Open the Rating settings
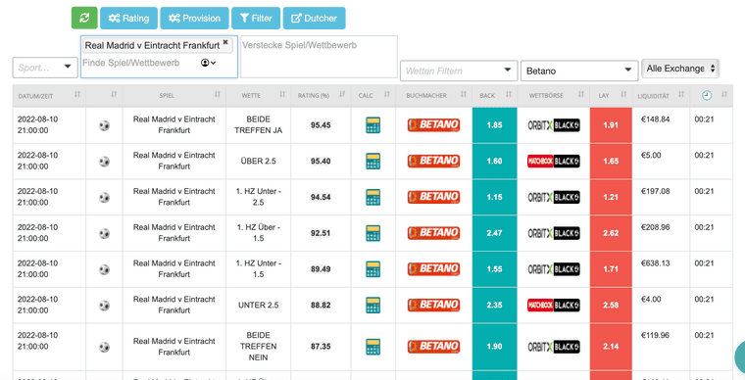The height and width of the screenshot is (380, 745). [x=128, y=18]
